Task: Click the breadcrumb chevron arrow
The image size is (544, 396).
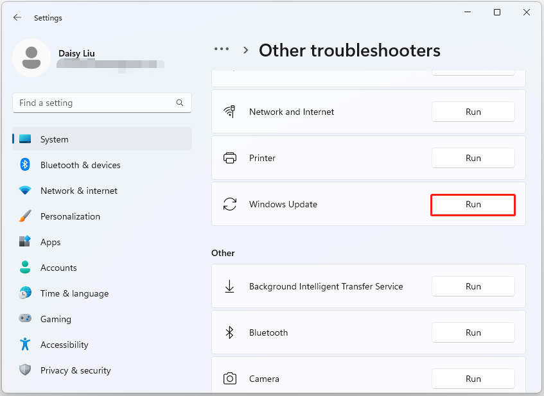Action: click(x=245, y=50)
